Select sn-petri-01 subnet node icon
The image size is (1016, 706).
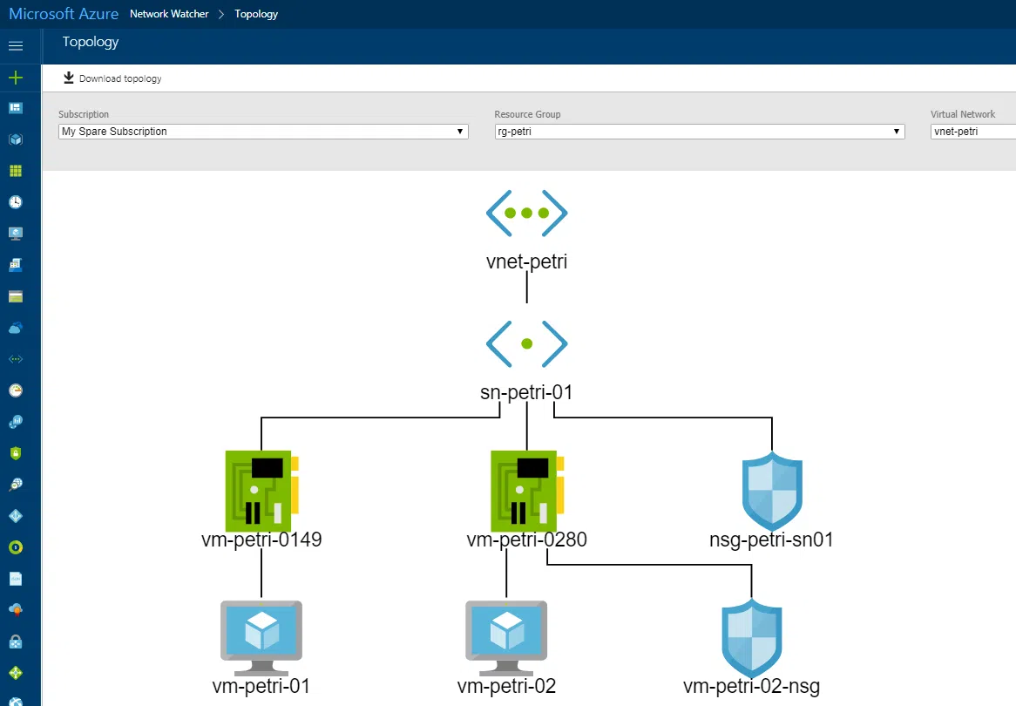click(527, 343)
